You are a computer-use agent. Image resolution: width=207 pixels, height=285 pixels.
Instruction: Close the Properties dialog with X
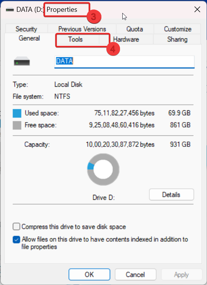coord(197,10)
